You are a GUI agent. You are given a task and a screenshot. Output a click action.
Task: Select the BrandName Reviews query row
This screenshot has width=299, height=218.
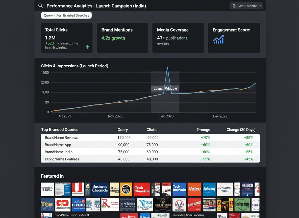pyautogui.click(x=150, y=138)
